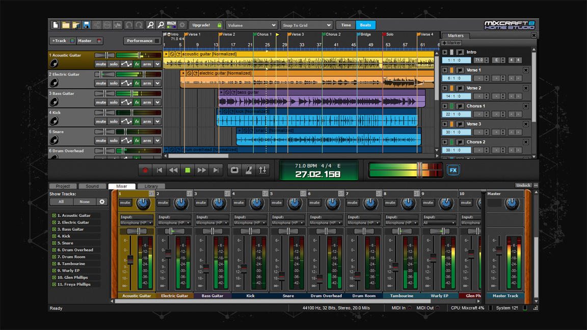
Task: Click the Undo arrow icon
Action: pyautogui.click(x=128, y=24)
